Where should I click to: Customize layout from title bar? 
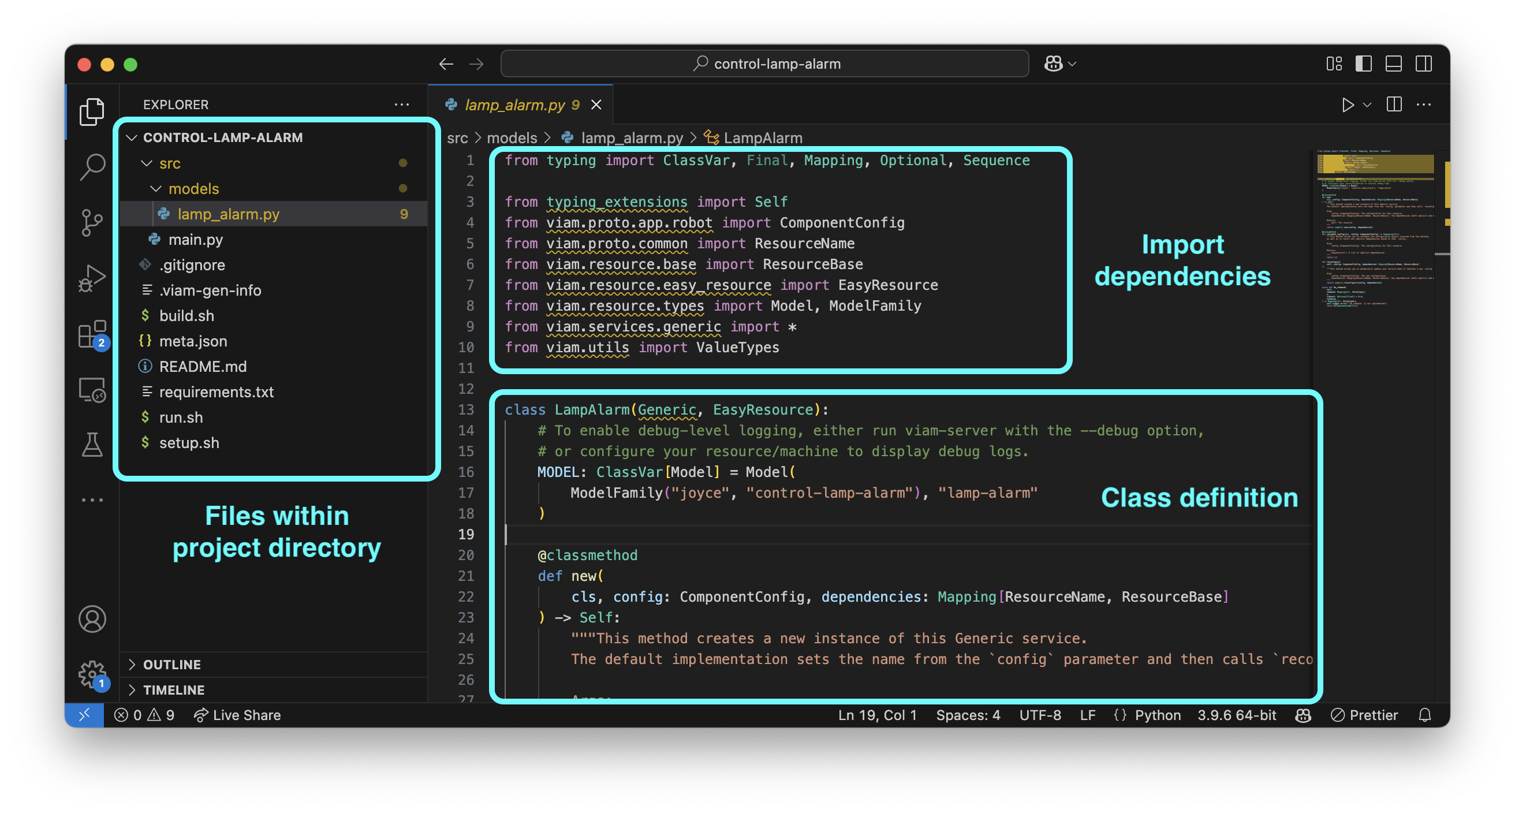[x=1334, y=64]
